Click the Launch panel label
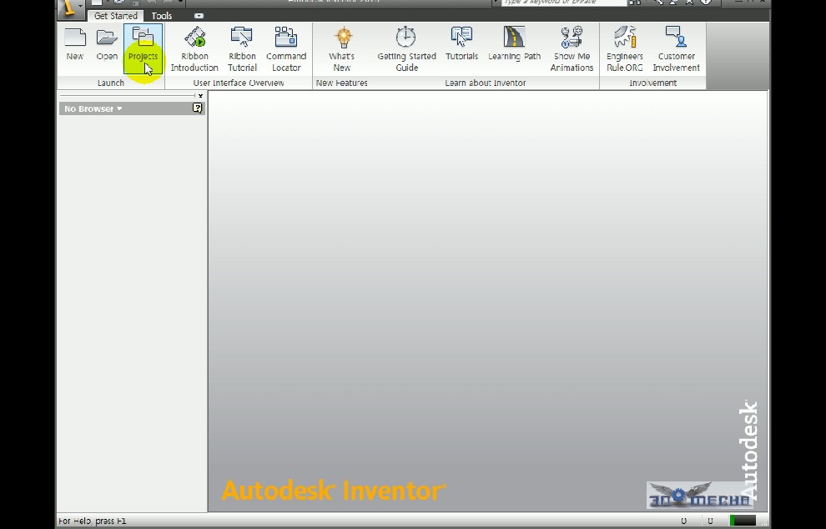The image size is (826, 529). click(x=111, y=83)
